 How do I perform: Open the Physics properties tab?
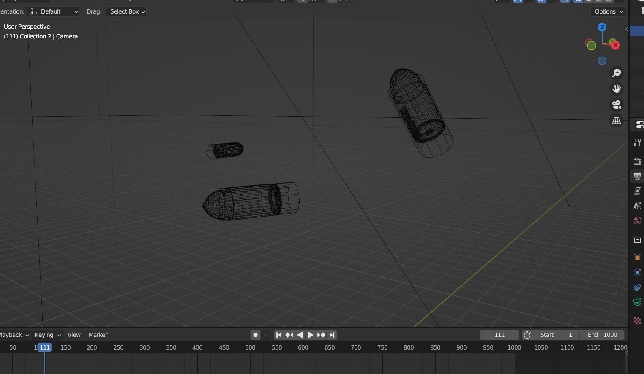point(637,273)
